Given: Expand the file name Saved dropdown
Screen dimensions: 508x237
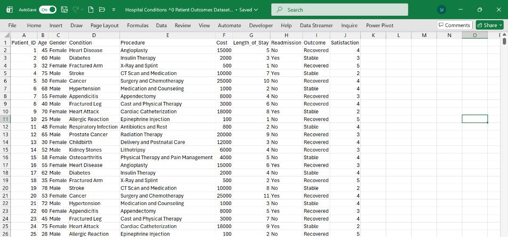Looking at the screenshot, I should (x=249, y=10).
